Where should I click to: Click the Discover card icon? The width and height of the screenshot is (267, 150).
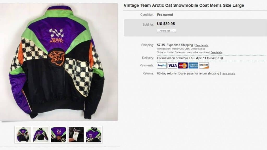click(x=204, y=65)
